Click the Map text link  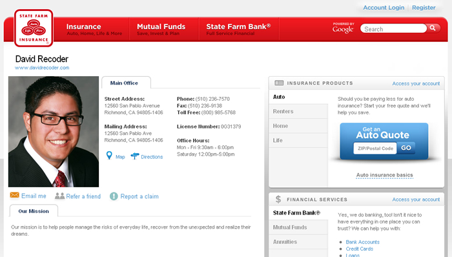[x=120, y=157]
